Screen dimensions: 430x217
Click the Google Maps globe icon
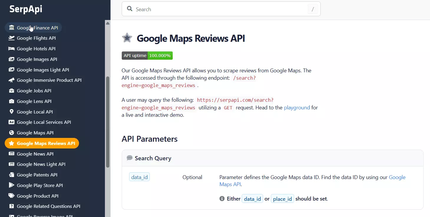coord(11,133)
